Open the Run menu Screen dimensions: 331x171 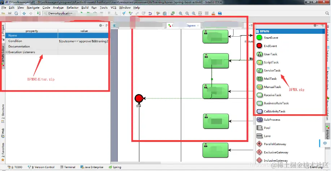pos(94,8)
